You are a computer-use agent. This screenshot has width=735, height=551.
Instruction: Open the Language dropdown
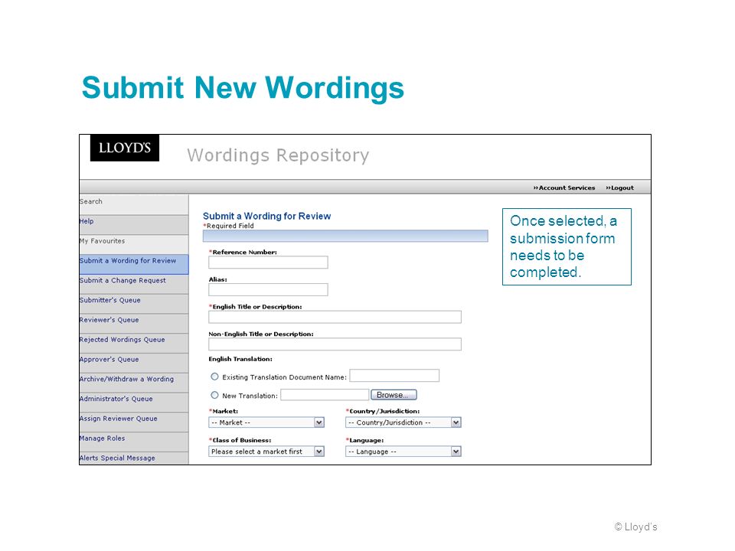(x=403, y=452)
